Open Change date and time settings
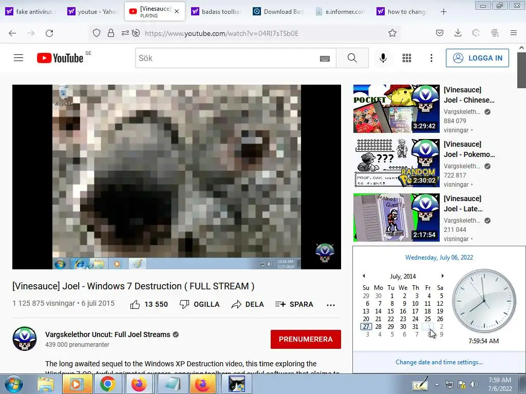The height and width of the screenshot is (394, 526). (439, 362)
